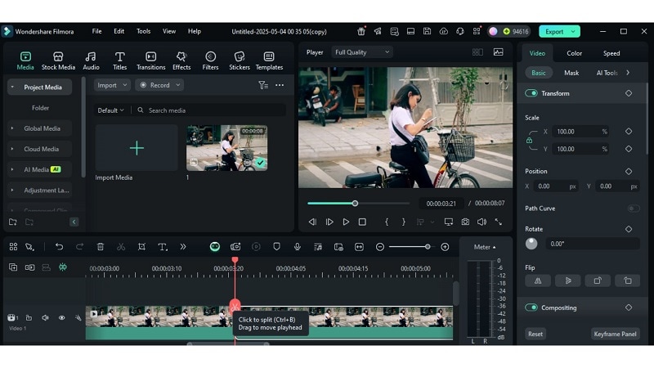This screenshot has width=654, height=368.
Task: Play the video in the player
Action: 346,222
